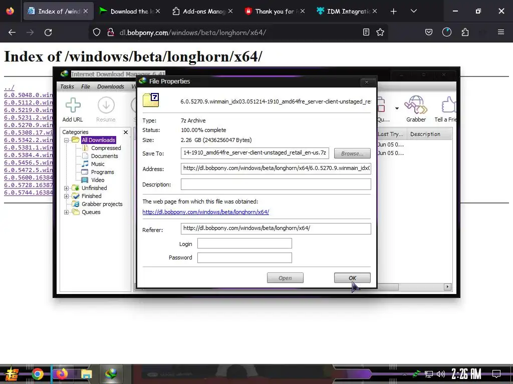
Task: Click the Firefox address bar URL
Action: [193, 32]
